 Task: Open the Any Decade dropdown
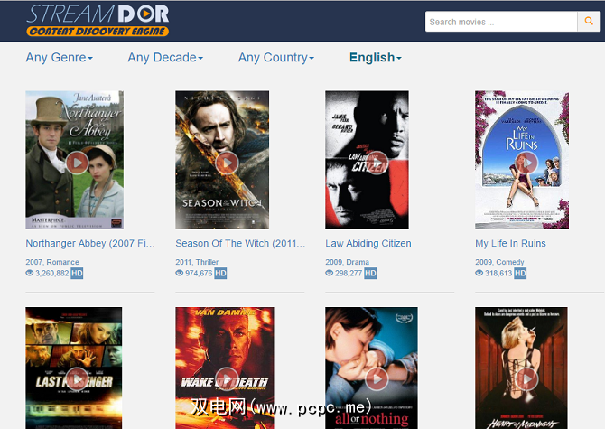coord(165,58)
